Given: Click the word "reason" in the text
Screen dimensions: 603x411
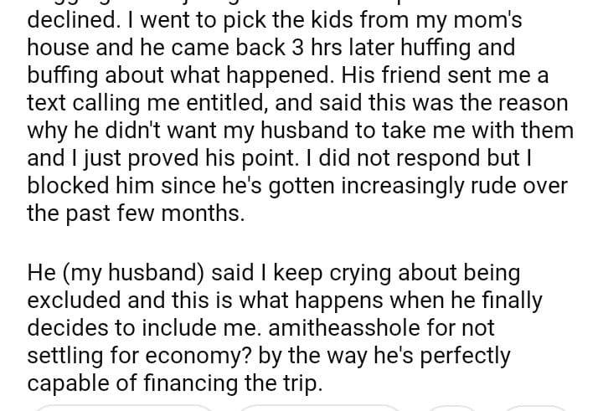Looking at the screenshot, I should 528,104.
